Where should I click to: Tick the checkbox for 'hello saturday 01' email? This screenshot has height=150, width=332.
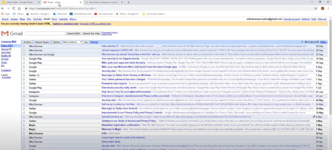(x=24, y=46)
